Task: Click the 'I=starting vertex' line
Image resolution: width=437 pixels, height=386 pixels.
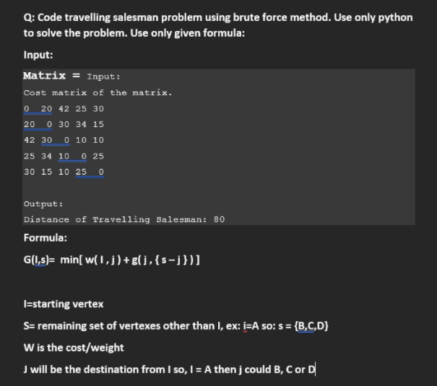Action: click(64, 304)
